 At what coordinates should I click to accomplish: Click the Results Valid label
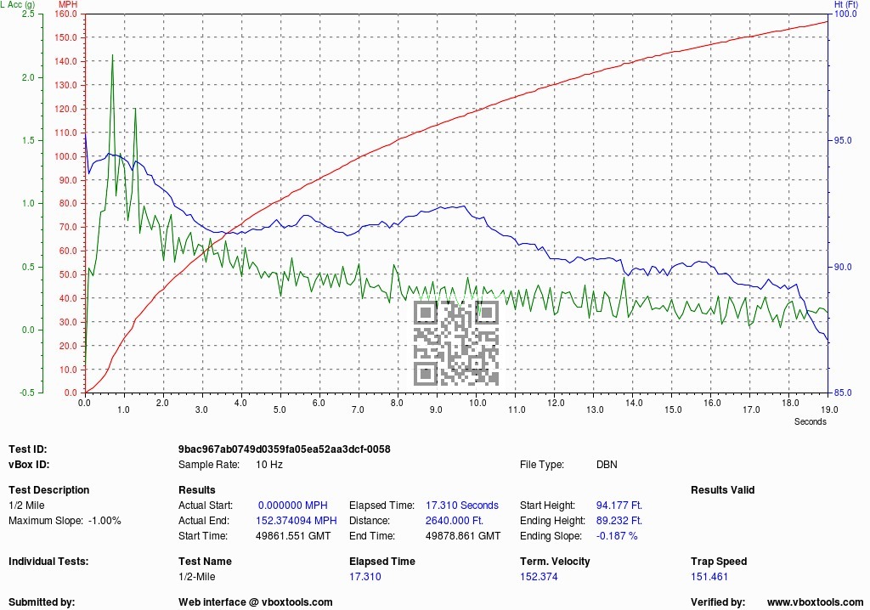[x=722, y=490]
